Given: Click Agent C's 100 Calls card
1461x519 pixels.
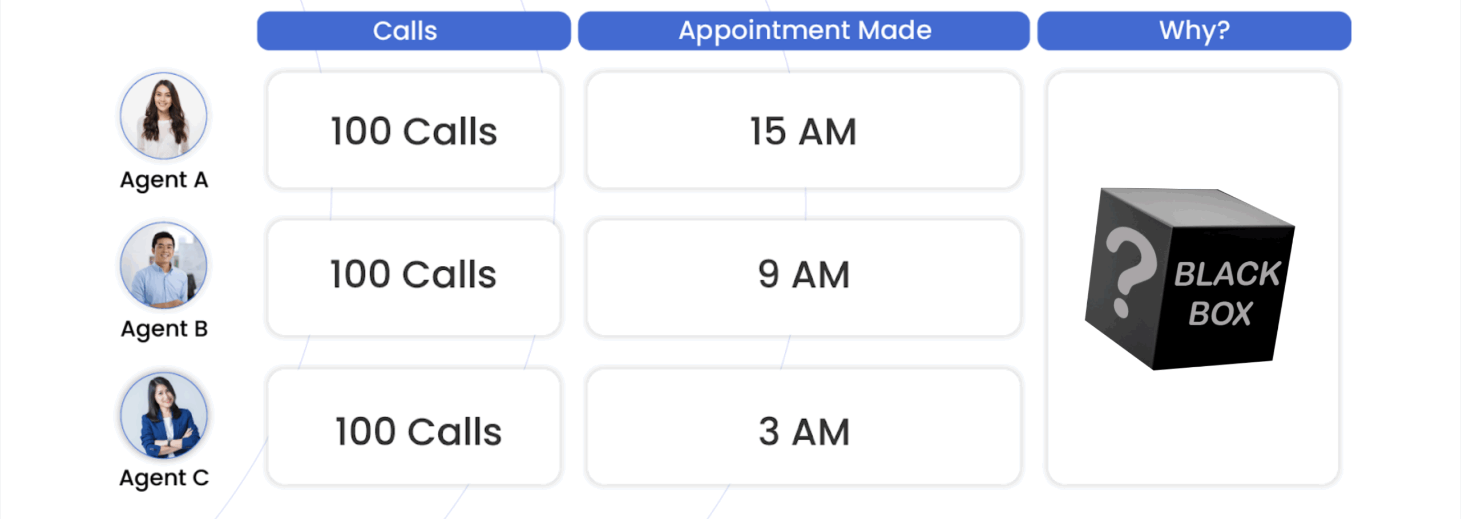Looking at the screenshot, I should 414,427.
